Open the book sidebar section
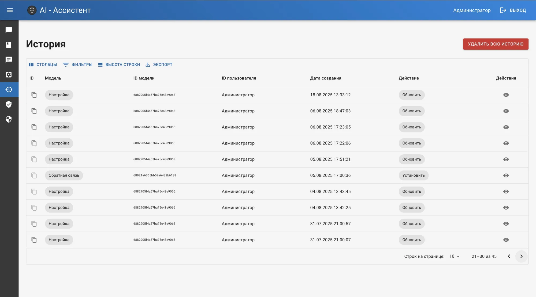The image size is (536, 297). [x=9, y=45]
